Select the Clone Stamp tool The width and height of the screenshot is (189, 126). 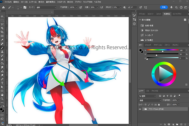pos(2,52)
